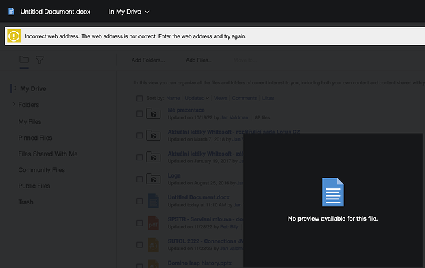Click the pdf icon for SPSTR file
Viewport: 425px width, 268px height.
(x=154, y=223)
